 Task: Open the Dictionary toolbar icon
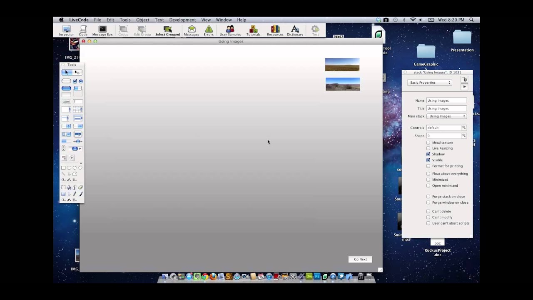[295, 30]
